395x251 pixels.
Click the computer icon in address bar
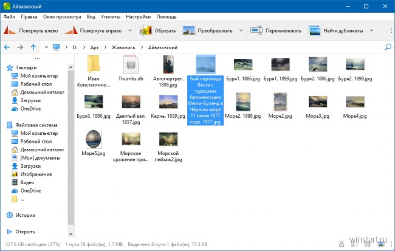coord(56,47)
